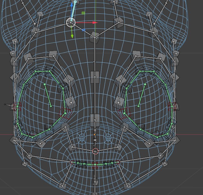Click the central forehead joint where the brow bones meet

pos(95,37)
